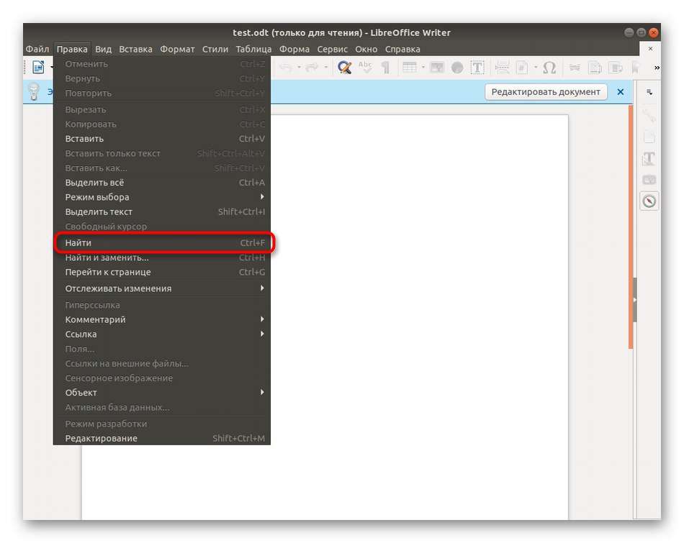This screenshot has height=543, width=684.
Task: Show hidden toolbar buttons with the >> chevron
Action: point(657,67)
